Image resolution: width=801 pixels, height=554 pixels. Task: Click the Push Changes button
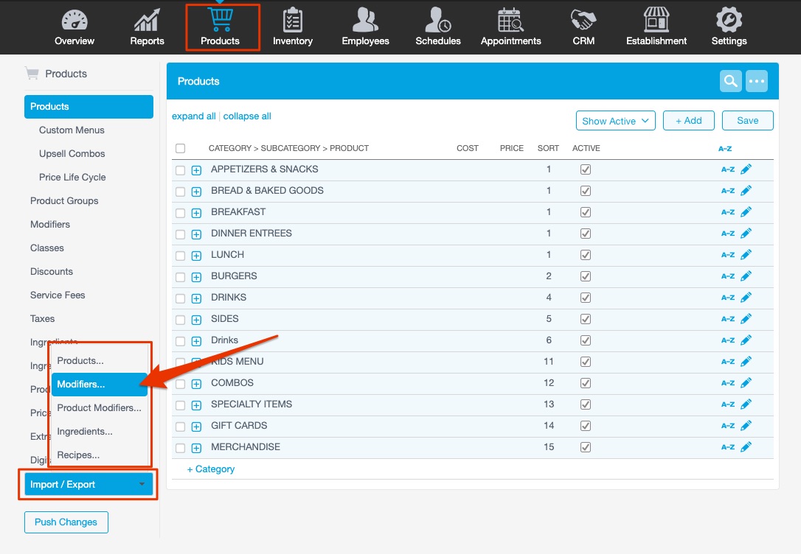(66, 522)
